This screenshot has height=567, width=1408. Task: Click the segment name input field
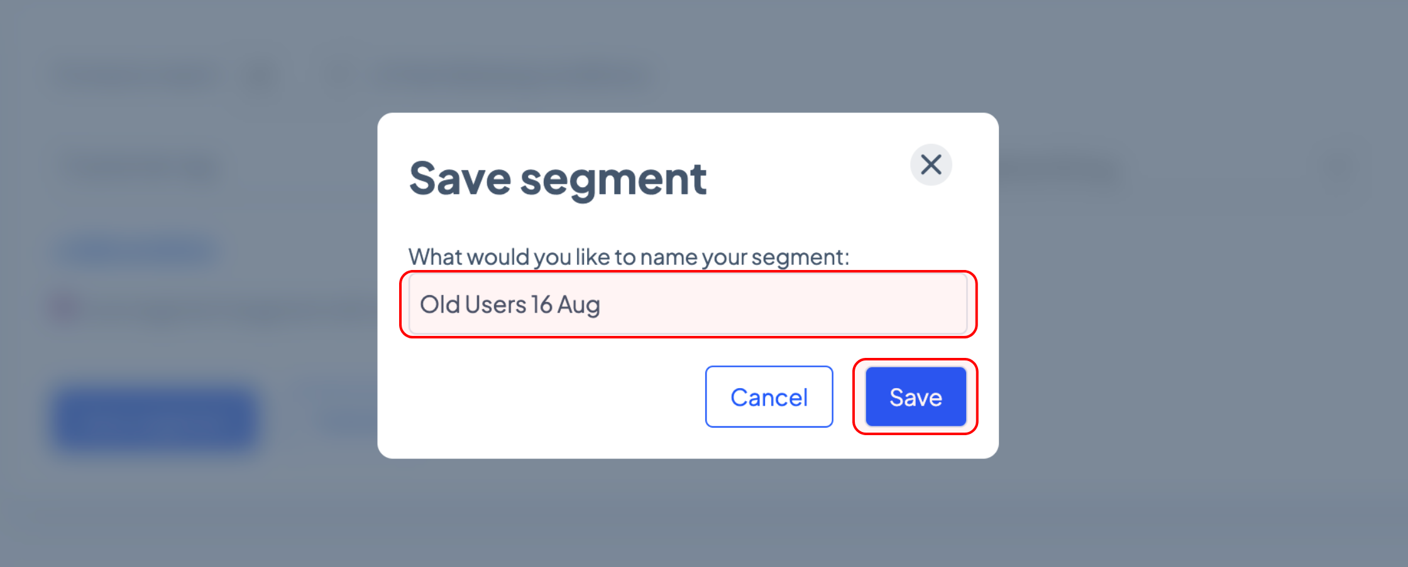coord(688,305)
